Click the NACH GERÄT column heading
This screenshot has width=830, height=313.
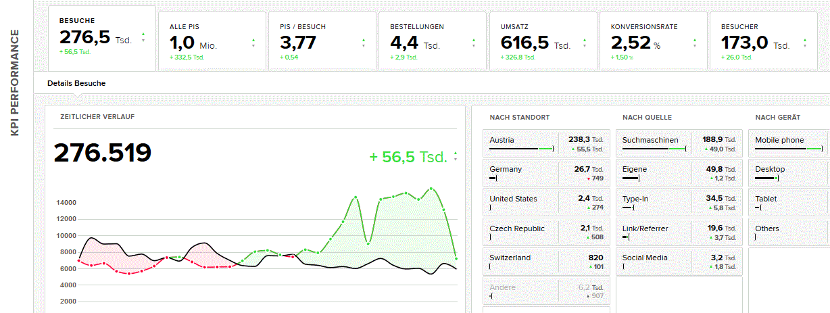(778, 118)
